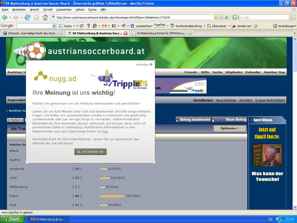Expand the Google toolbar search box dropdown
The width and height of the screenshot is (297, 223).
(54, 26)
